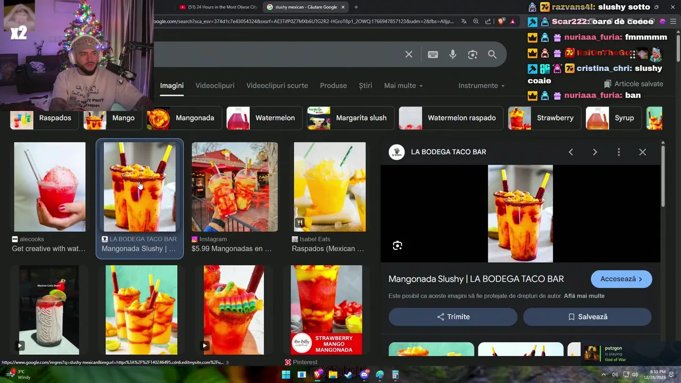Select the Strawberry filter chip
The image size is (681, 383).
click(x=544, y=118)
